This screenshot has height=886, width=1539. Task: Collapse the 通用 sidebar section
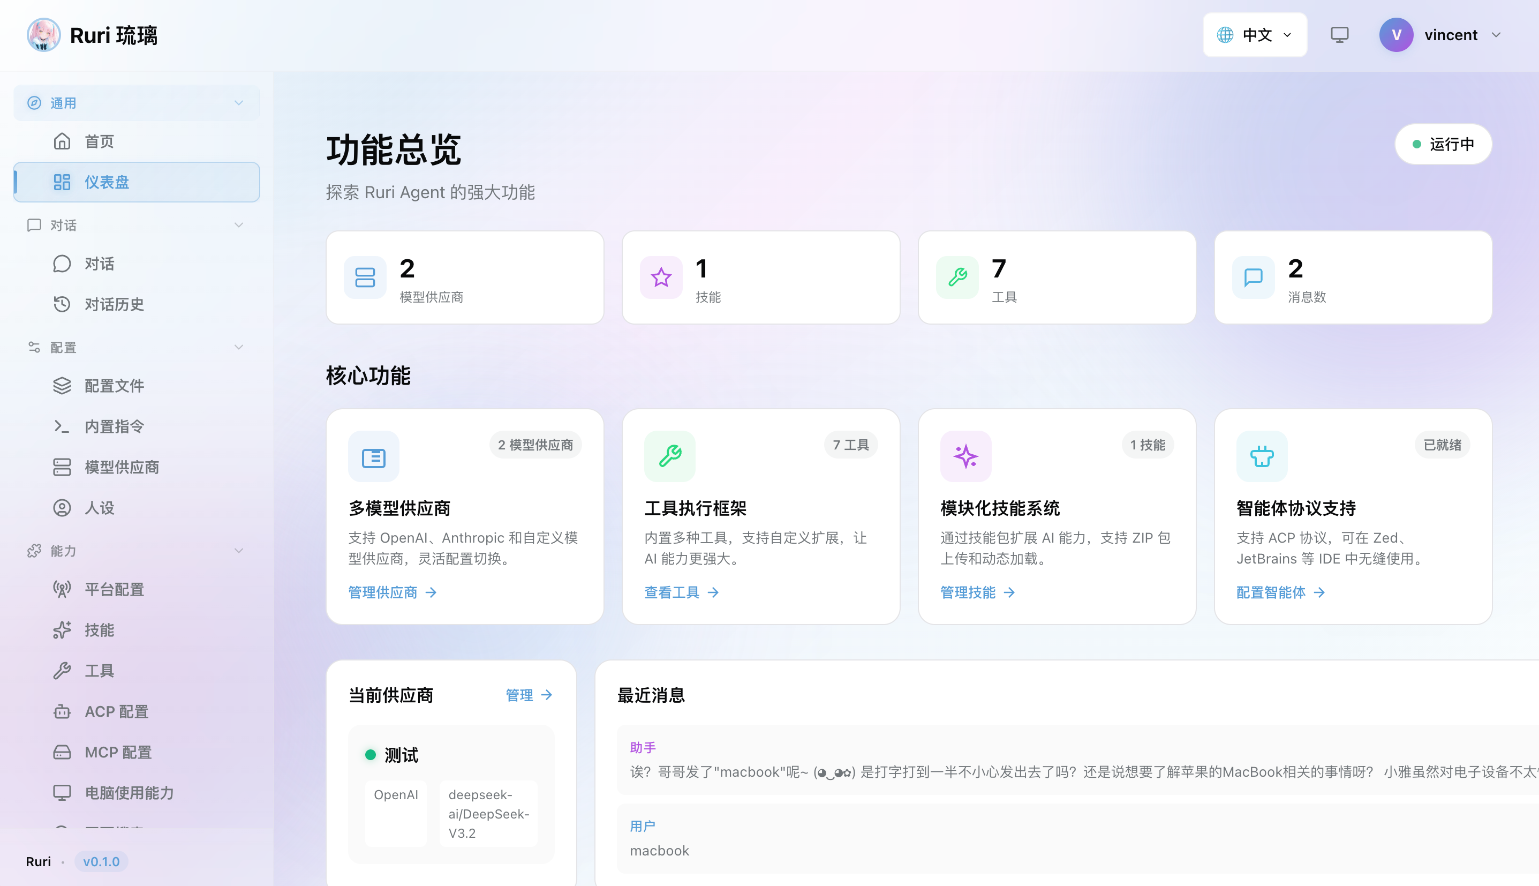coord(136,103)
